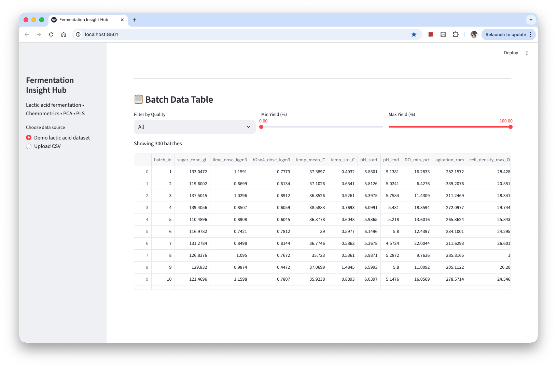Screen dimensions: 557x368
Task: Click the h2so4_dose_kgm3 column header
Action: coord(271,160)
